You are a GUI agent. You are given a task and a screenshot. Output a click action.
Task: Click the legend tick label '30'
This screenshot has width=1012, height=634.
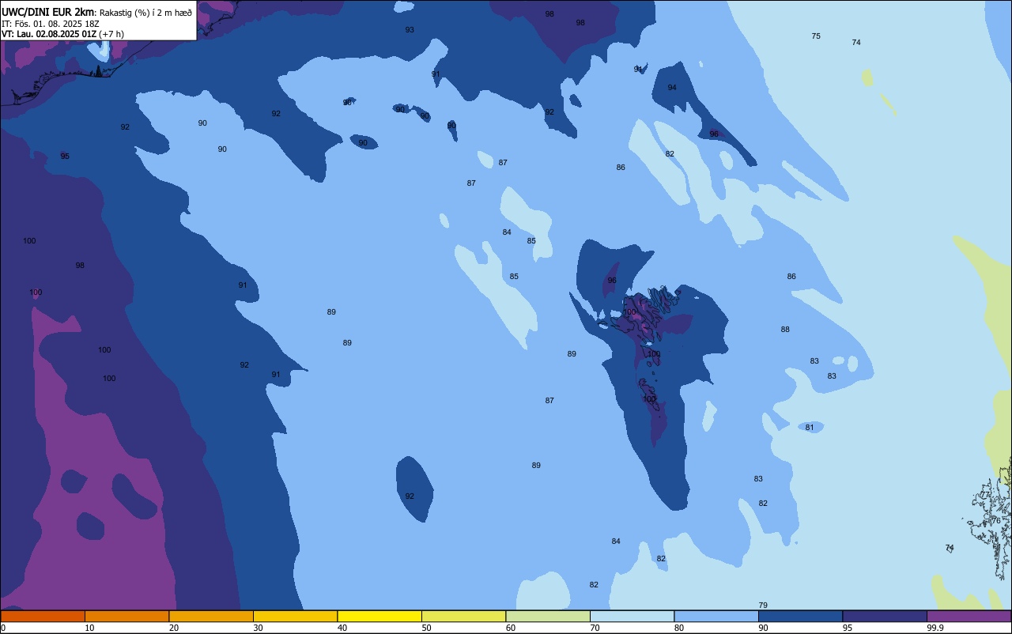point(259,628)
